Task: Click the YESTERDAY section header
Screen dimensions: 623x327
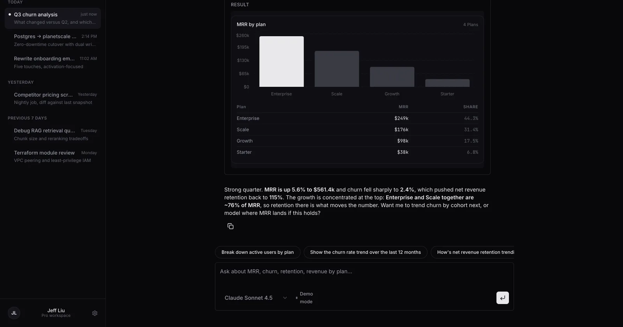Action: [21, 82]
